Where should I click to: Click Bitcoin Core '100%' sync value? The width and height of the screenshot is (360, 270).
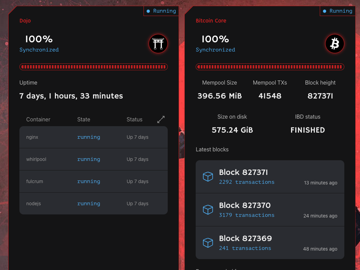(215, 39)
